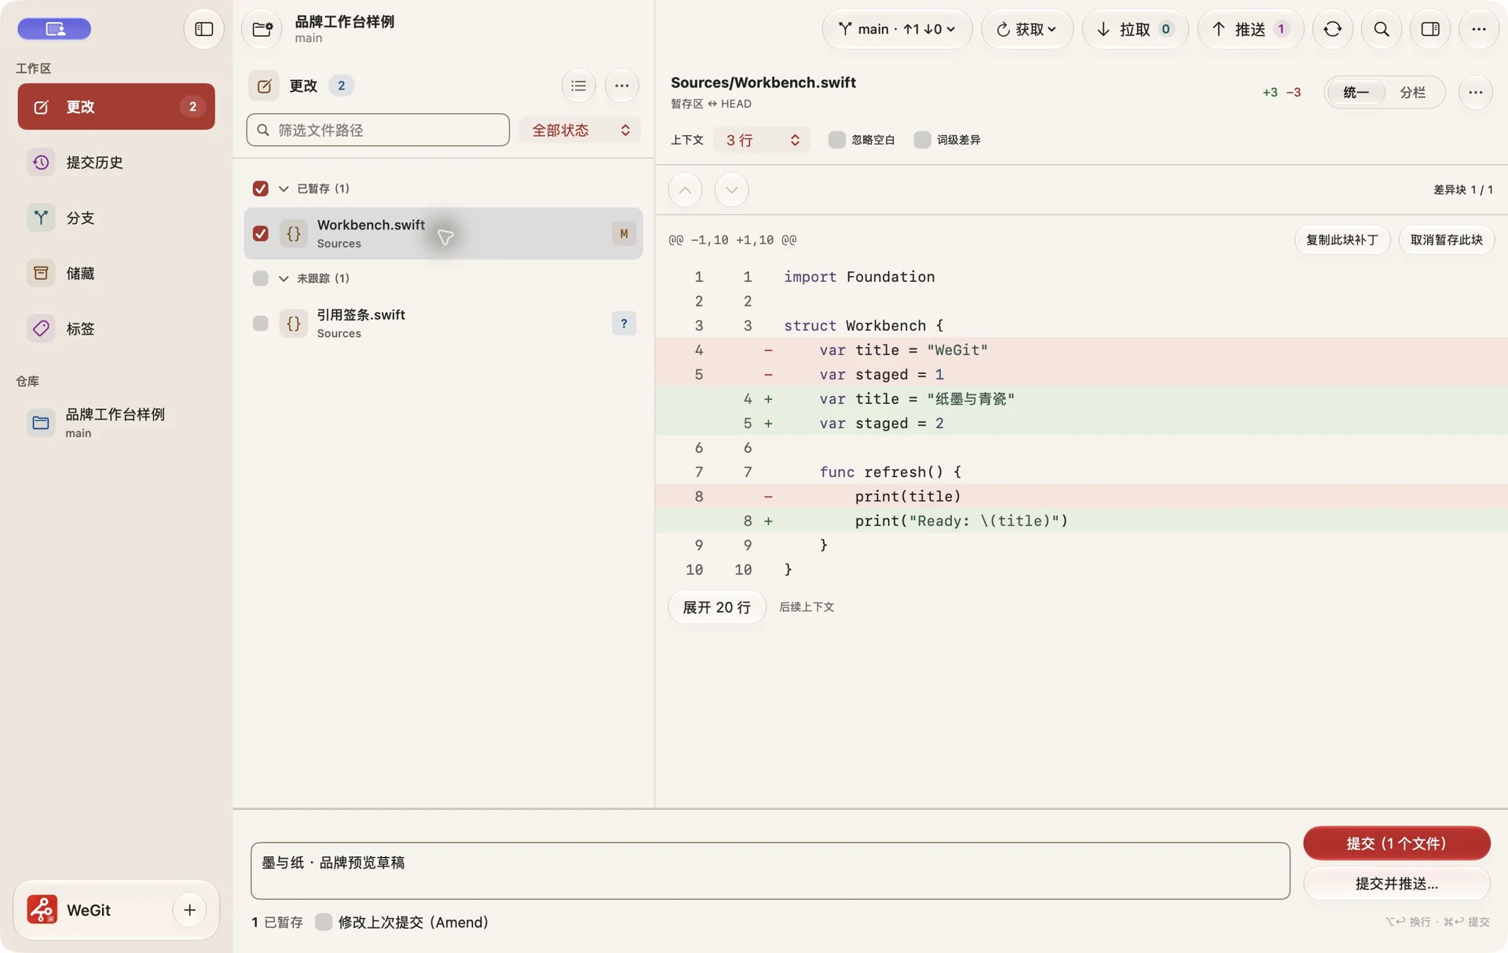Click the question mark badge on 引用签条.swift
Viewport: 1508px width, 953px height.
624,324
